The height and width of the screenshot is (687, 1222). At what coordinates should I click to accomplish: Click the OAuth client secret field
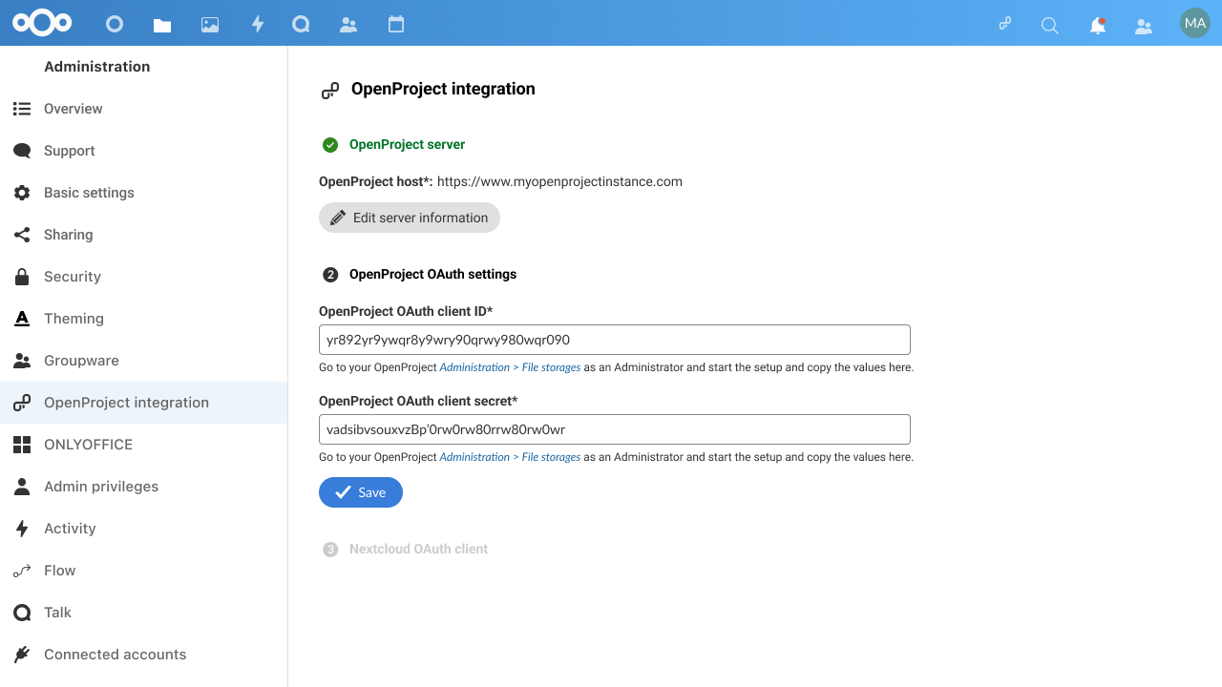(x=614, y=429)
